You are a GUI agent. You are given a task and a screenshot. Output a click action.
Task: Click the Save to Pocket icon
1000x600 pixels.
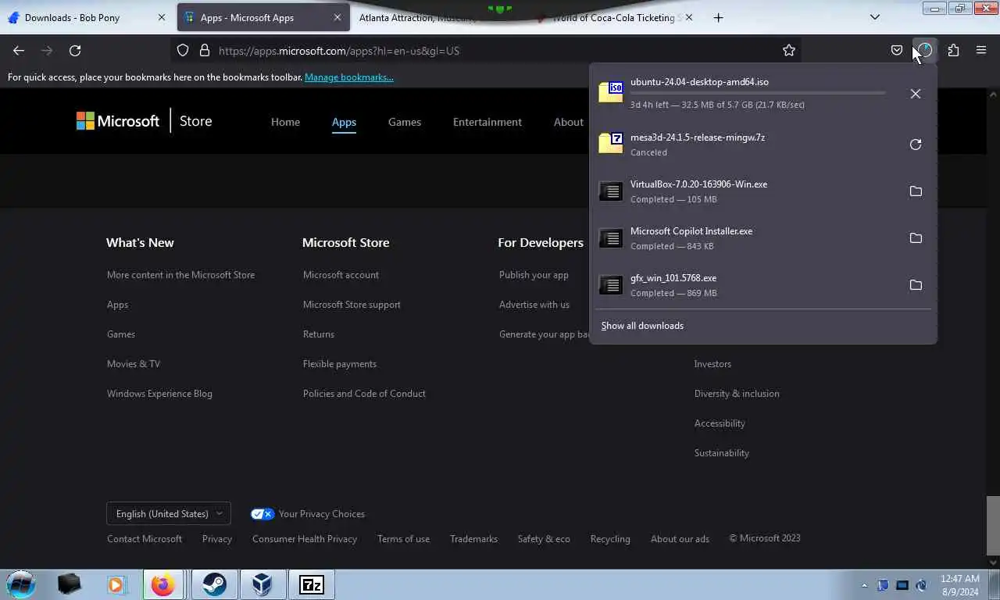pyautogui.click(x=897, y=50)
